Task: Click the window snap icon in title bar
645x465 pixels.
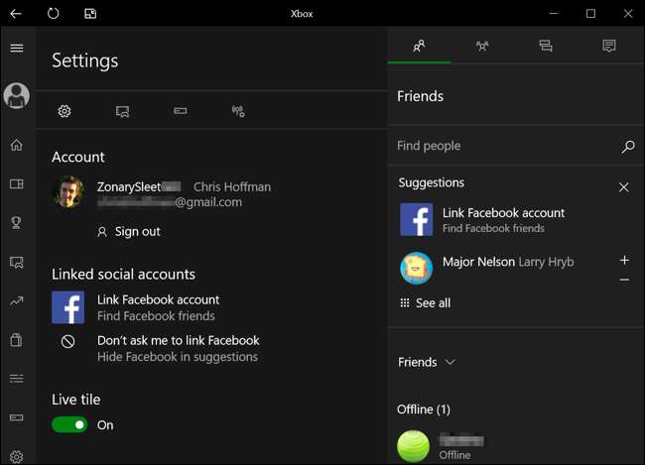Action: point(90,14)
